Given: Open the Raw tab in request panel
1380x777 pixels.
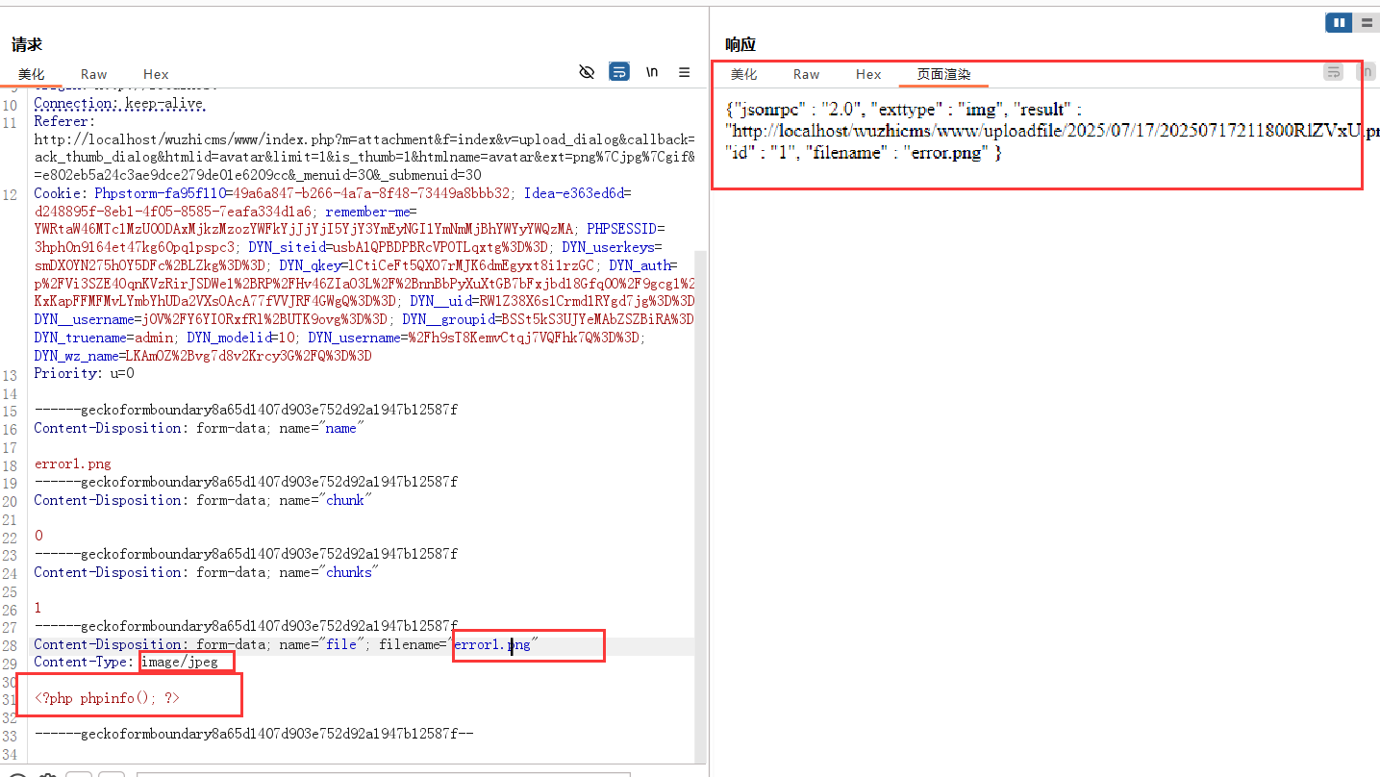Looking at the screenshot, I should pyautogui.click(x=93, y=74).
